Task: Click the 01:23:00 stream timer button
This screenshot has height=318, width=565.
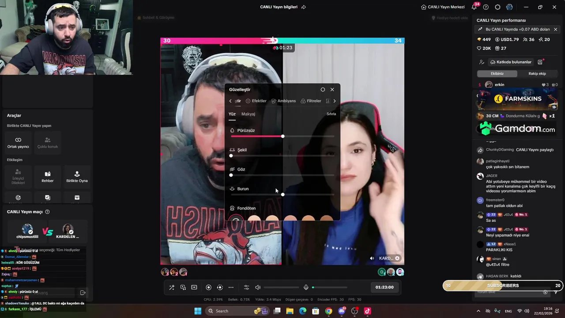Action: pos(384,287)
